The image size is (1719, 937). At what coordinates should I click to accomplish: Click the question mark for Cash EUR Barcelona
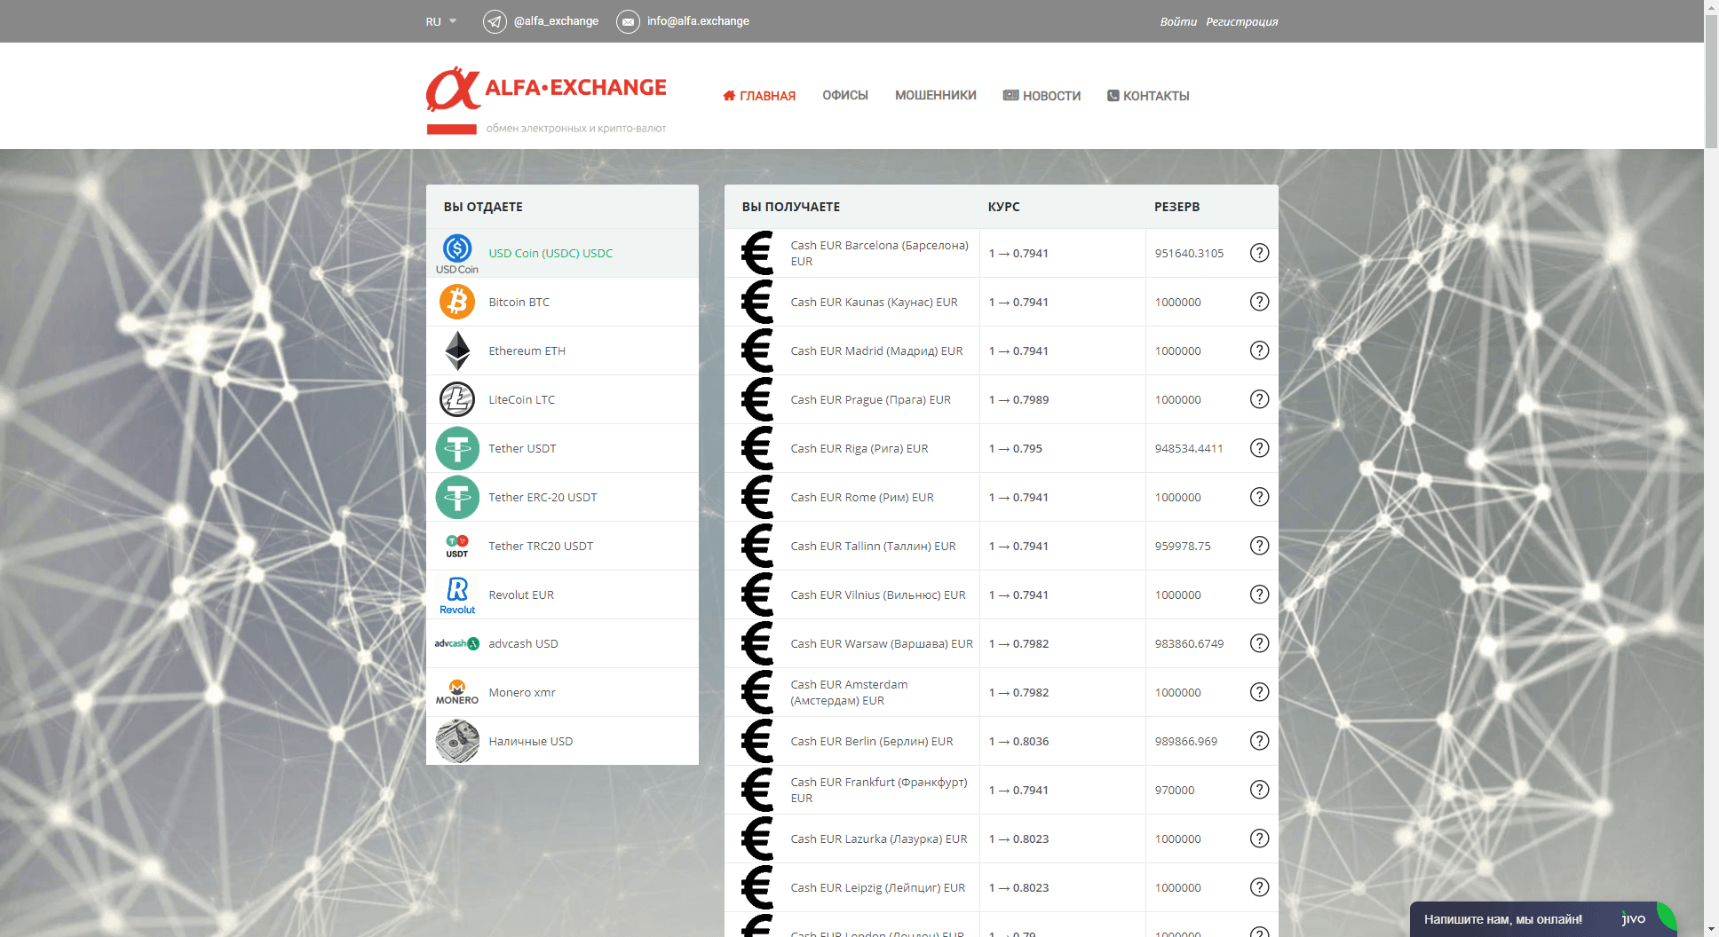pos(1259,253)
